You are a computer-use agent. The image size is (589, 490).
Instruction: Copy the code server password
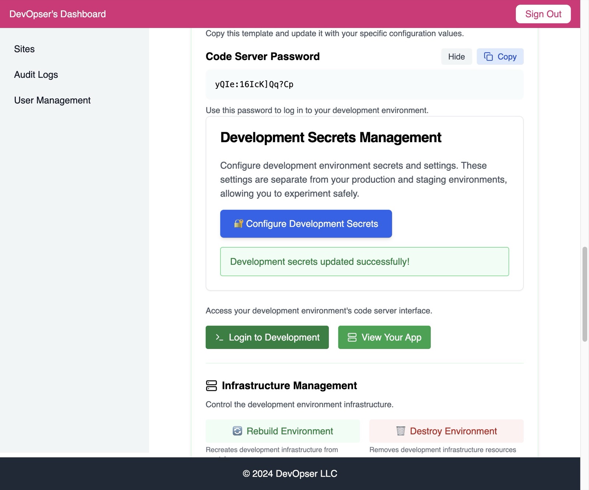coord(500,56)
